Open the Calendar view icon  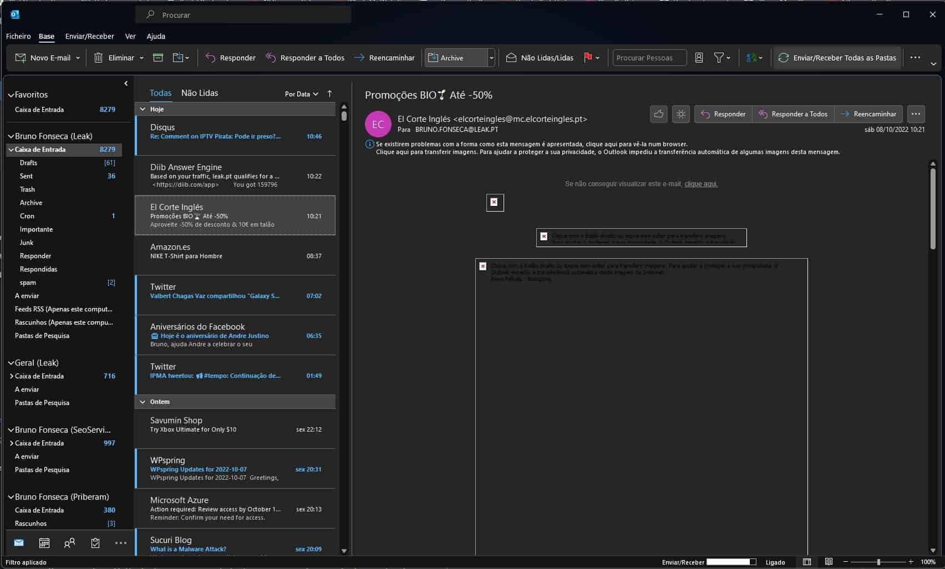pyautogui.click(x=44, y=543)
